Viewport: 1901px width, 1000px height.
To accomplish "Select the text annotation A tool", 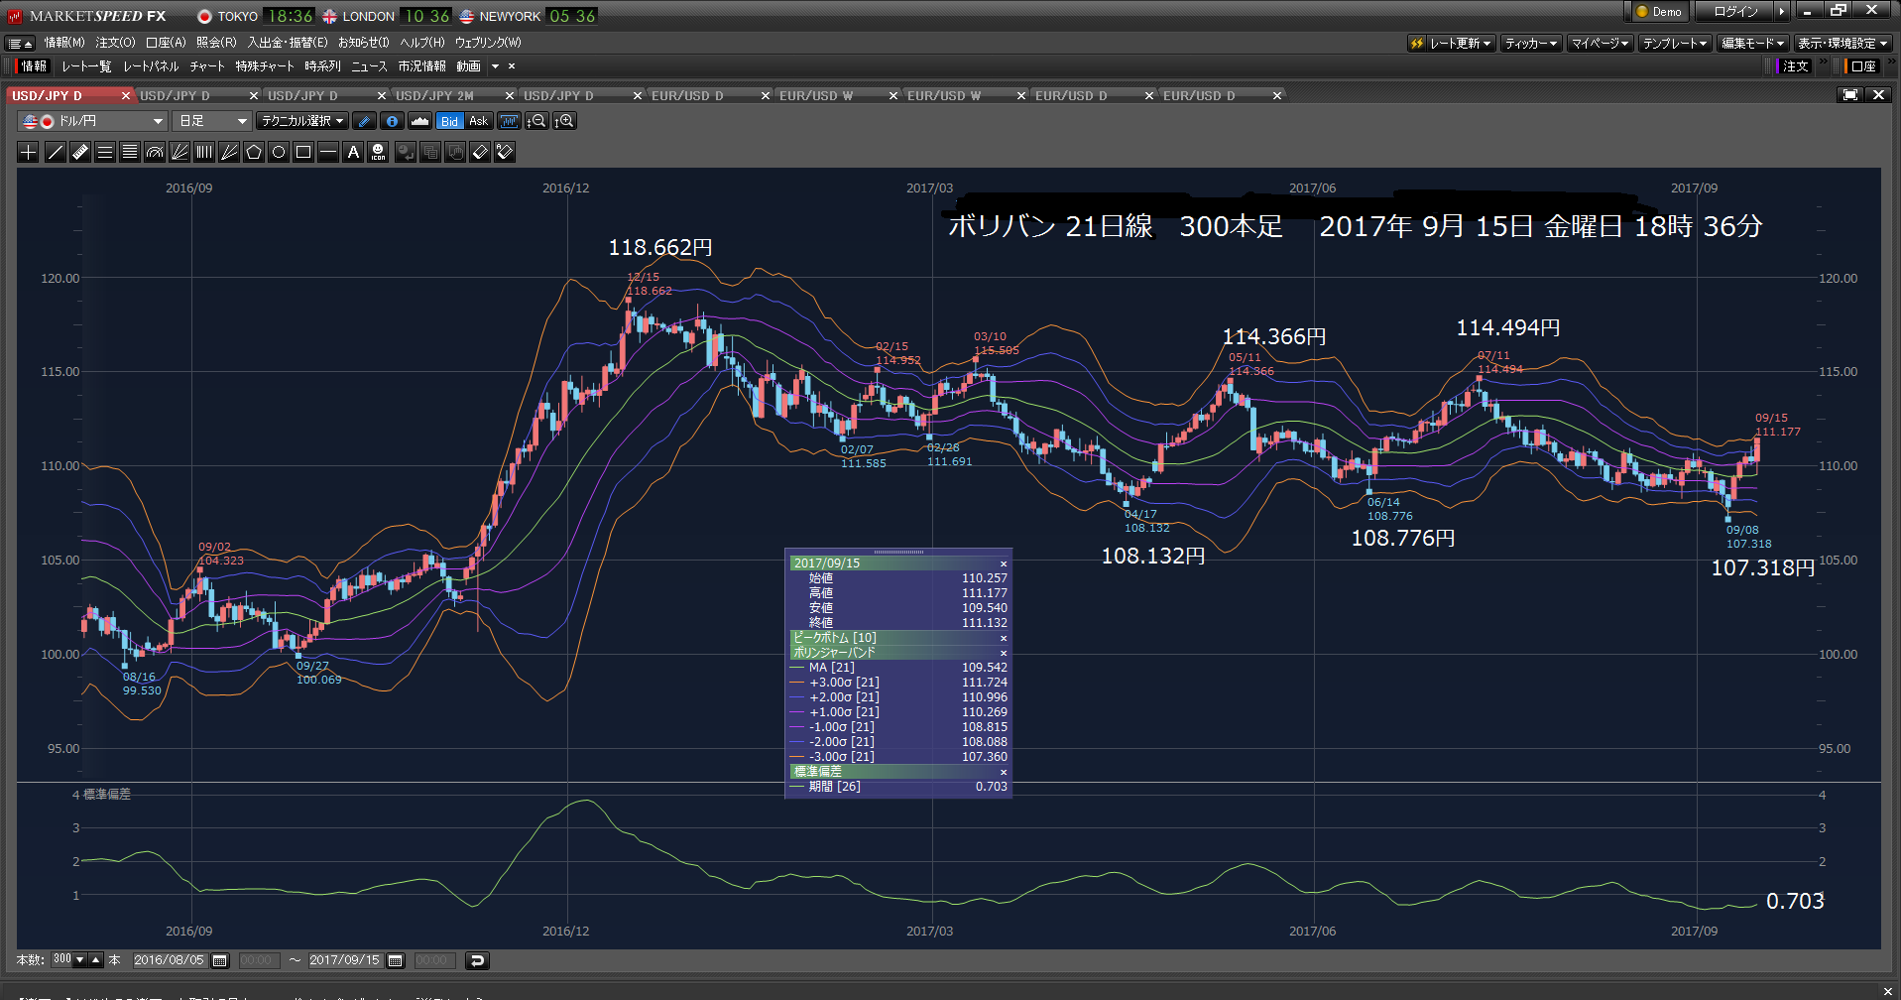I will pos(353,152).
